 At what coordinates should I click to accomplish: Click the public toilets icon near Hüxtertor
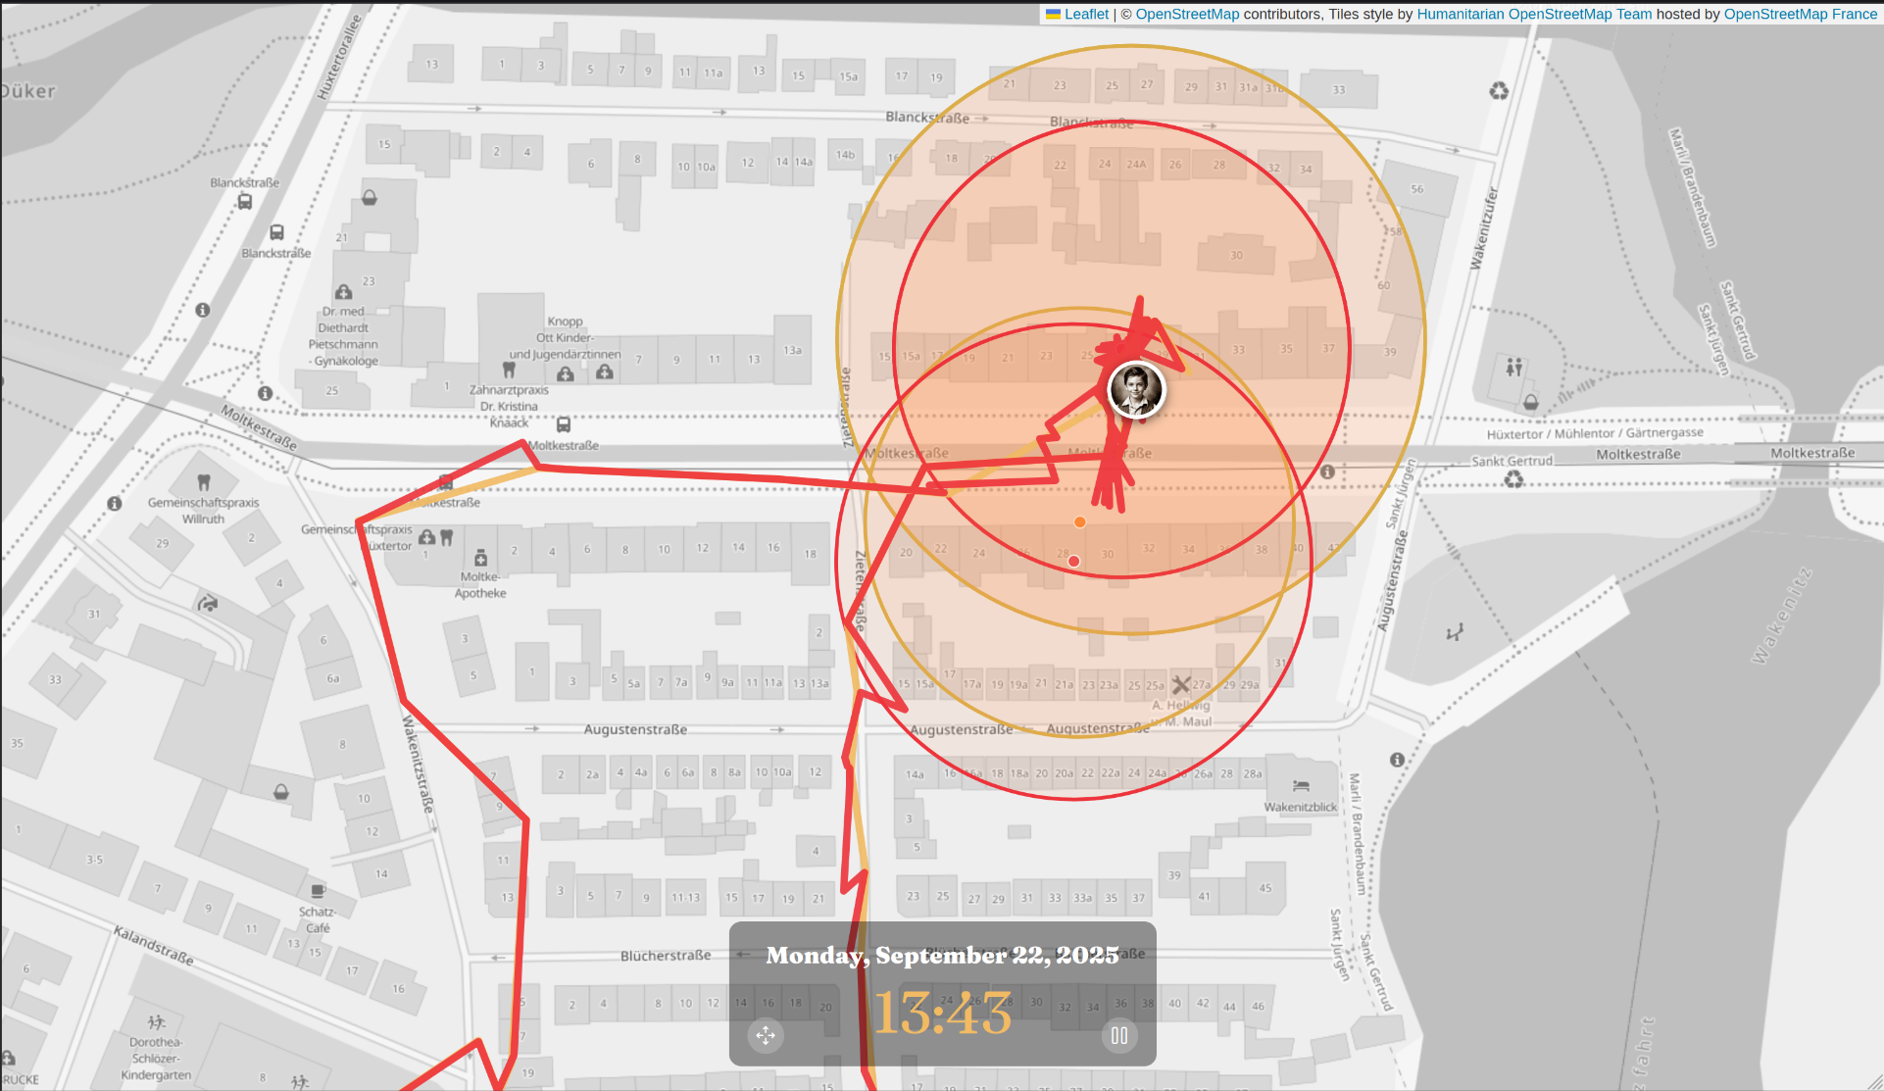tap(1514, 367)
